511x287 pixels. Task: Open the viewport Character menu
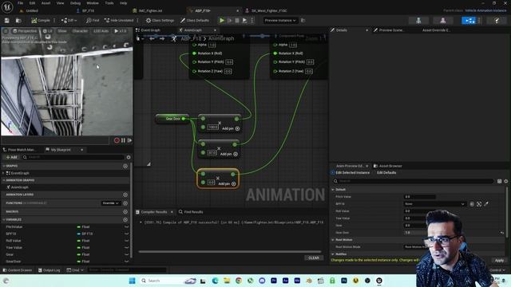pyautogui.click(x=80, y=31)
